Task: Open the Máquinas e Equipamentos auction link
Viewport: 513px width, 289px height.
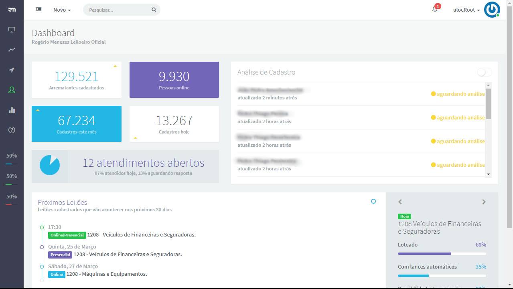Action: [x=106, y=274]
